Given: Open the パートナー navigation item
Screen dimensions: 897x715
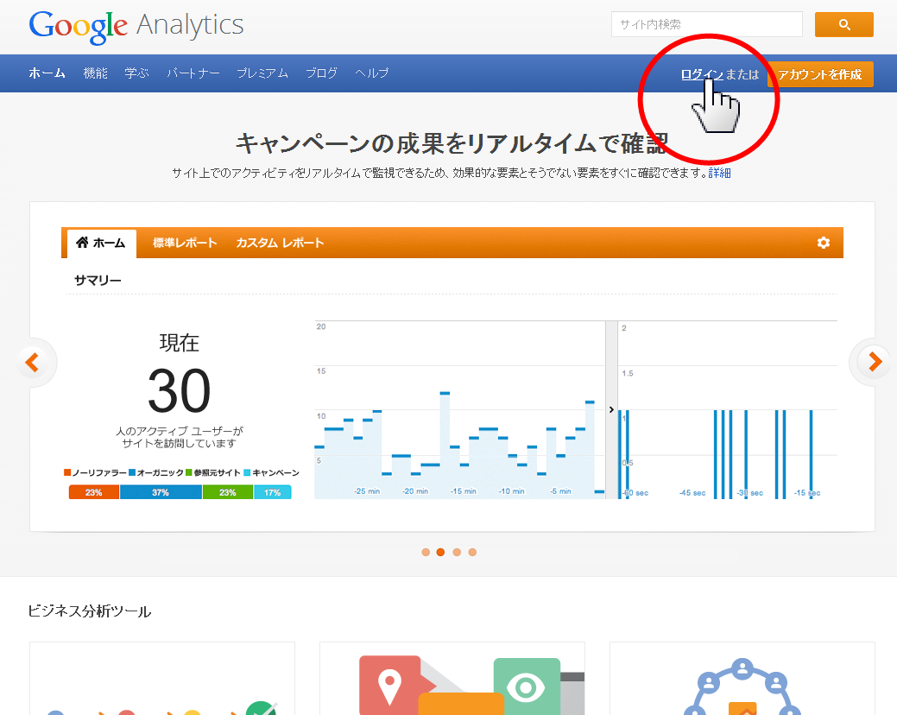Looking at the screenshot, I should [193, 73].
